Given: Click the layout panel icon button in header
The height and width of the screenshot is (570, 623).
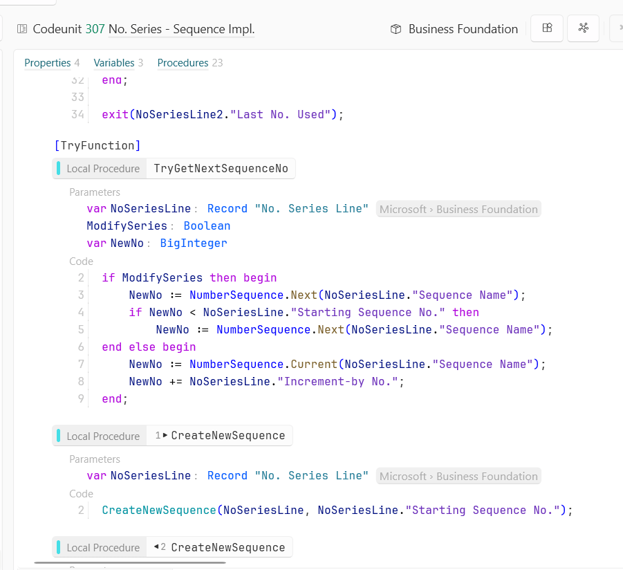Looking at the screenshot, I should (x=547, y=28).
